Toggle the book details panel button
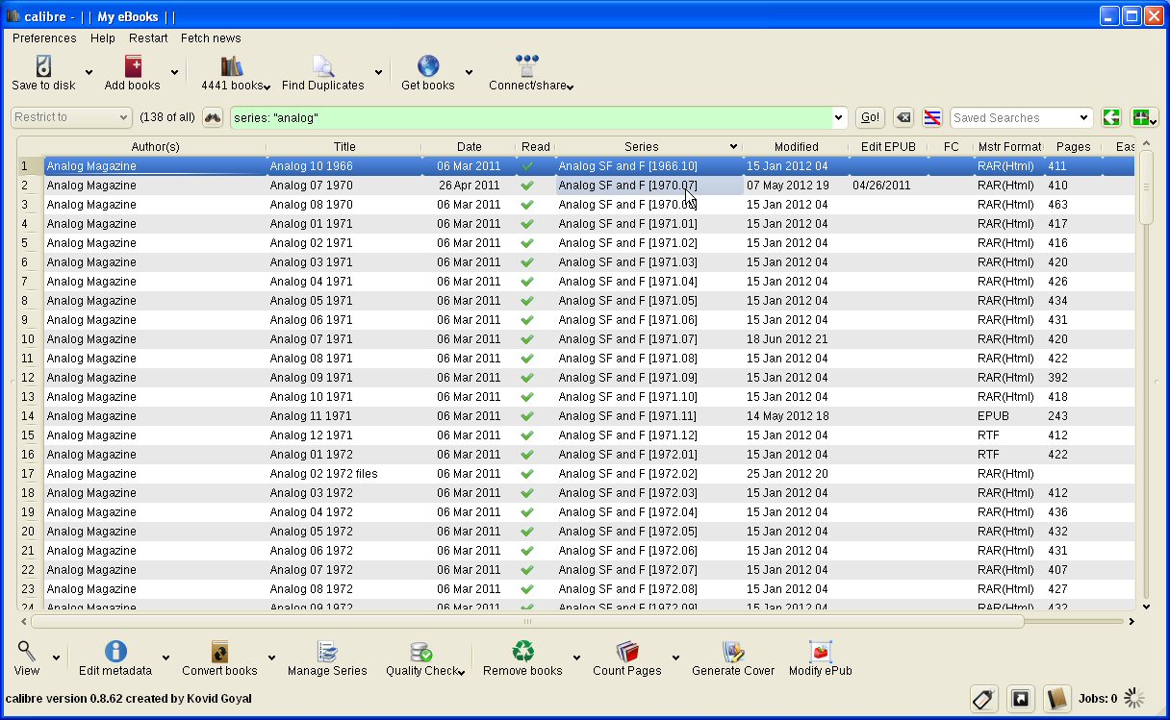This screenshot has width=1170, height=720. coord(1057,699)
